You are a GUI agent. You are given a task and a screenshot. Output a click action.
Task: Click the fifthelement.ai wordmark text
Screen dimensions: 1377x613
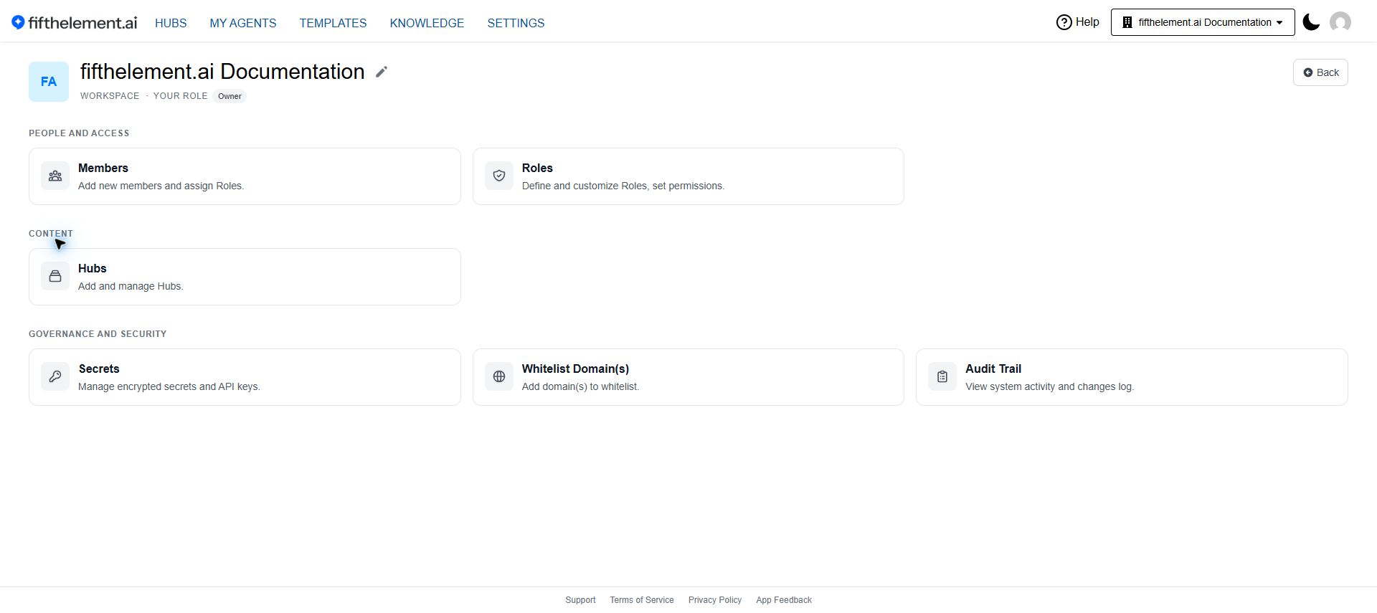[82, 22]
